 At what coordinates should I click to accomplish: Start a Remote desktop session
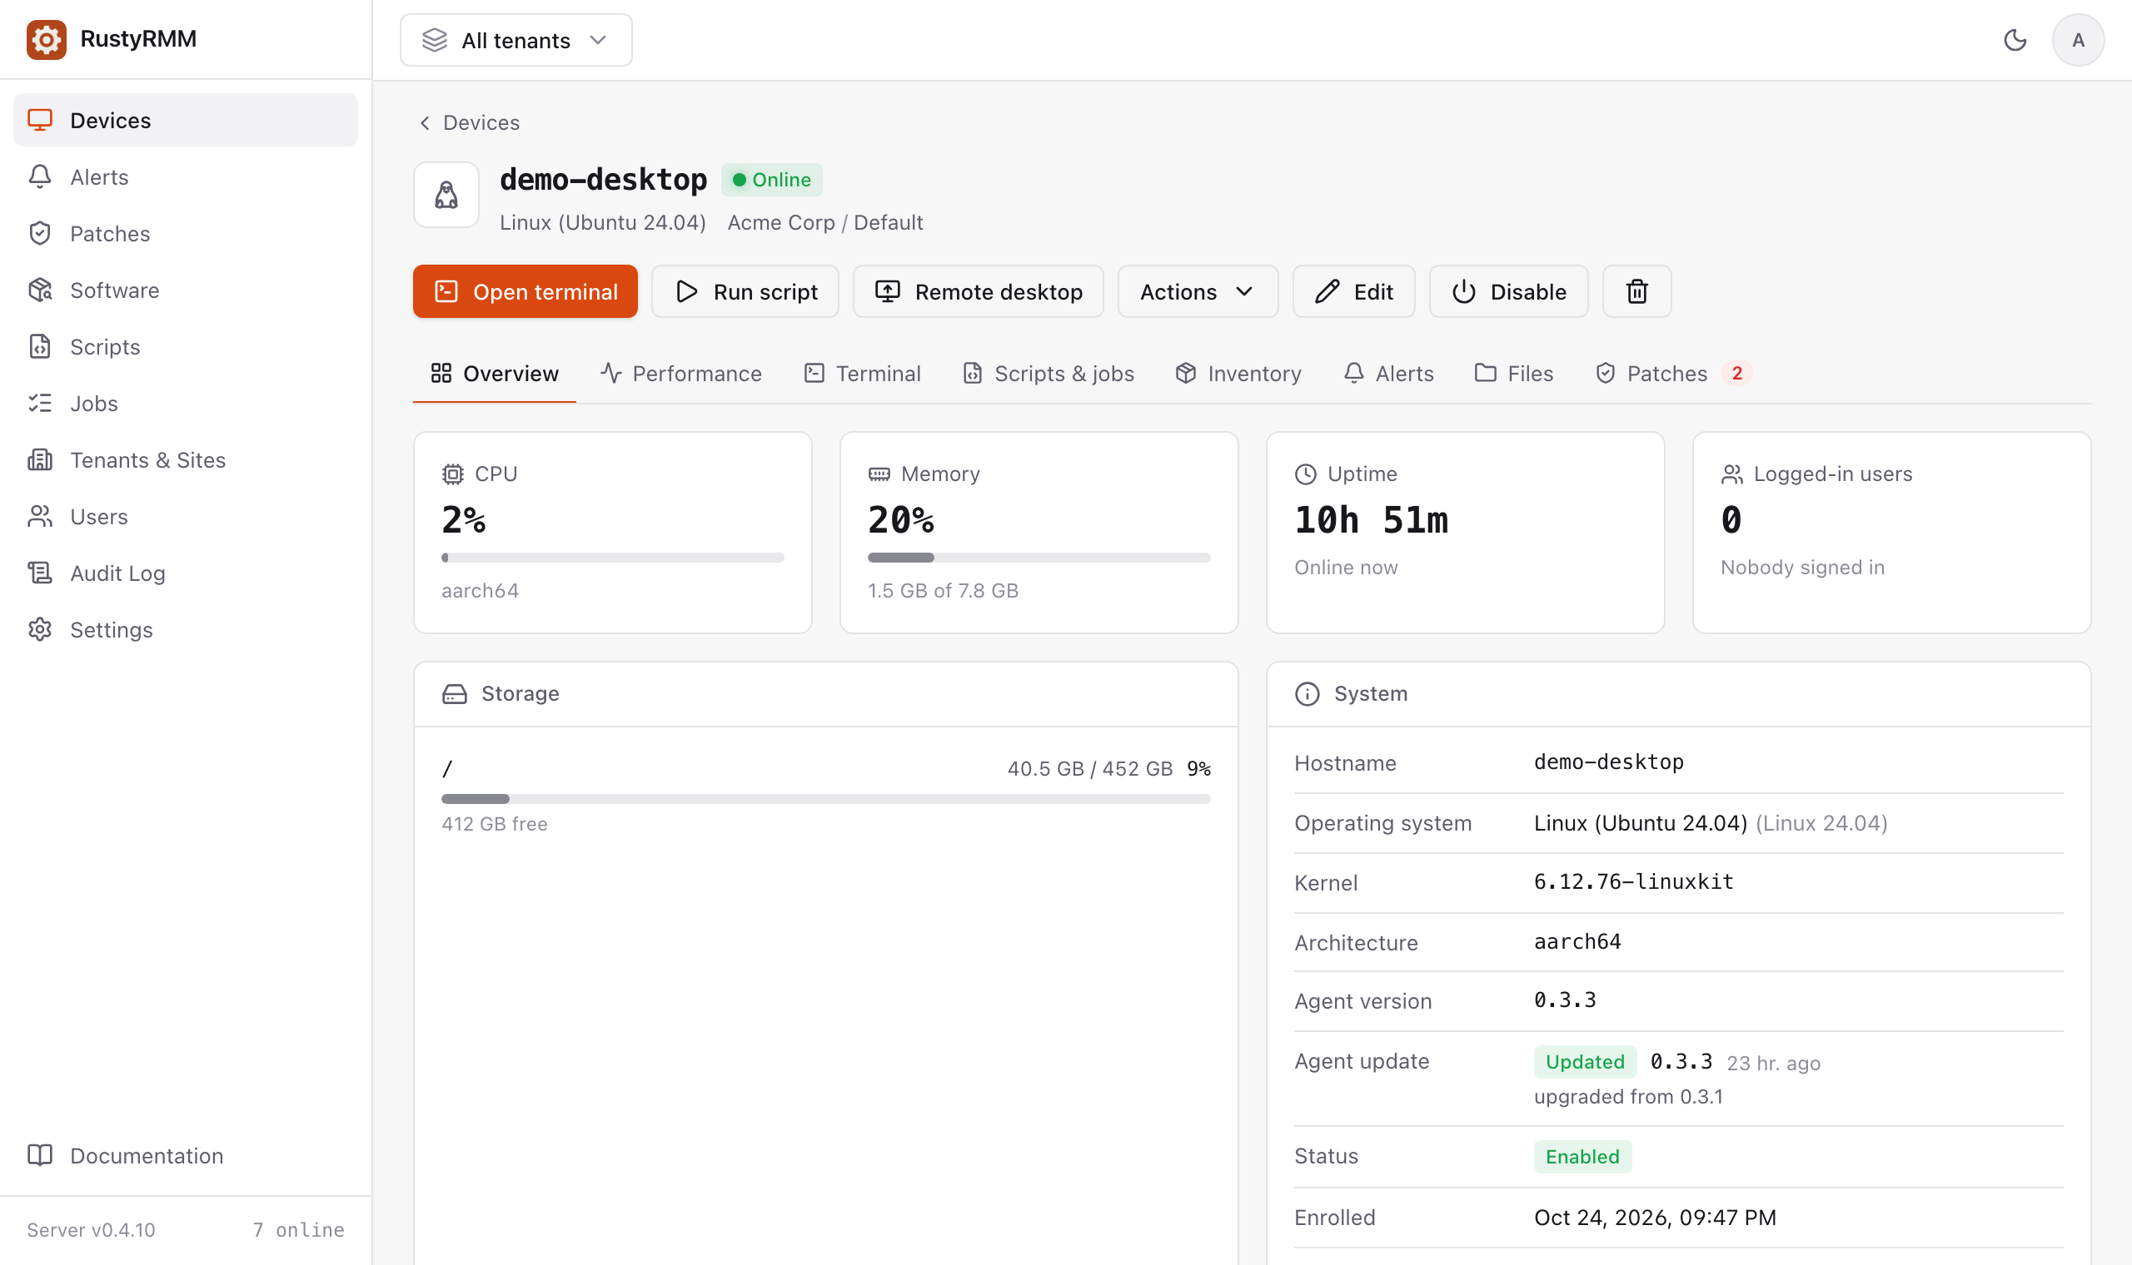979,291
